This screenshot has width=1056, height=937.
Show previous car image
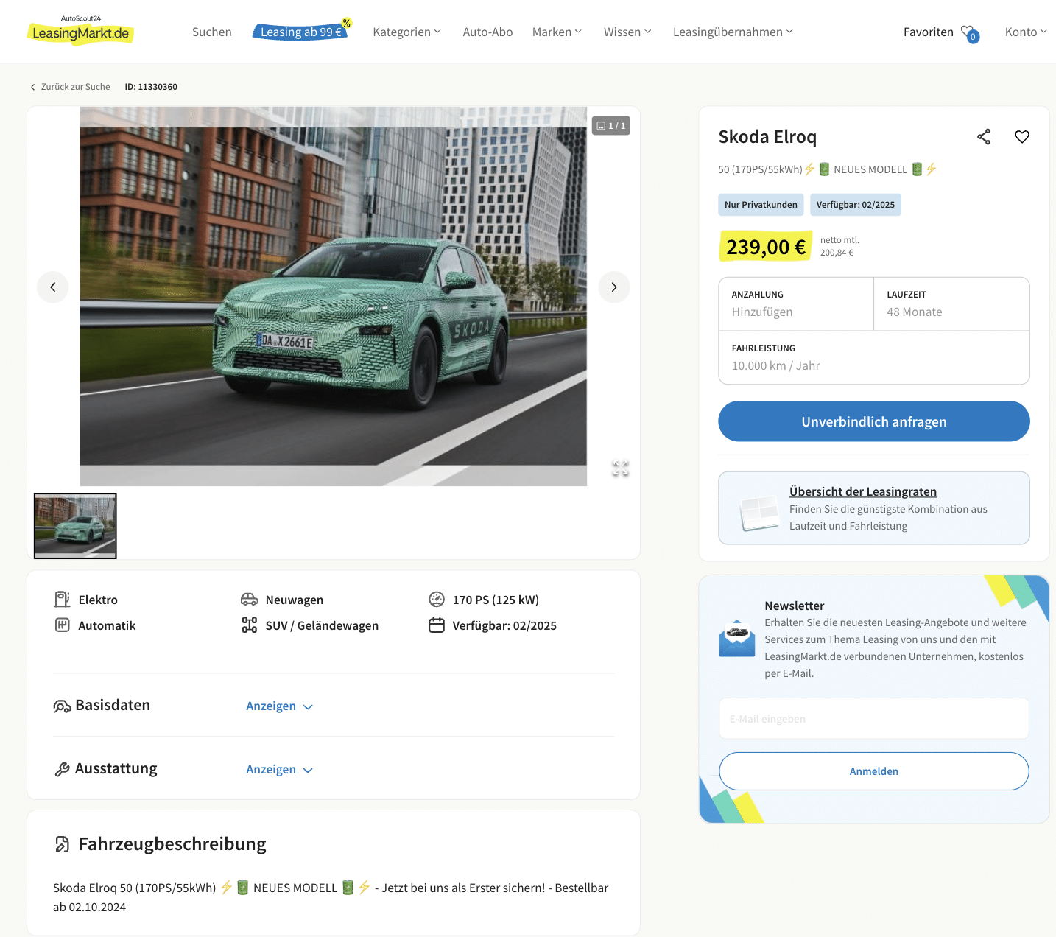point(53,287)
